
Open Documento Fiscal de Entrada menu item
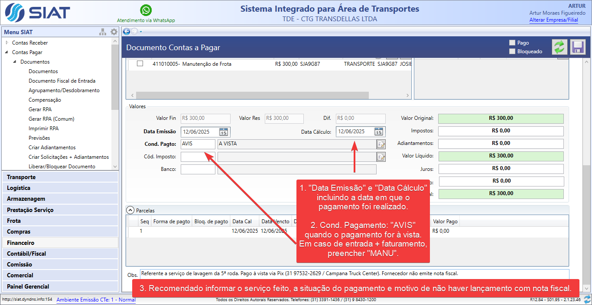tap(62, 81)
